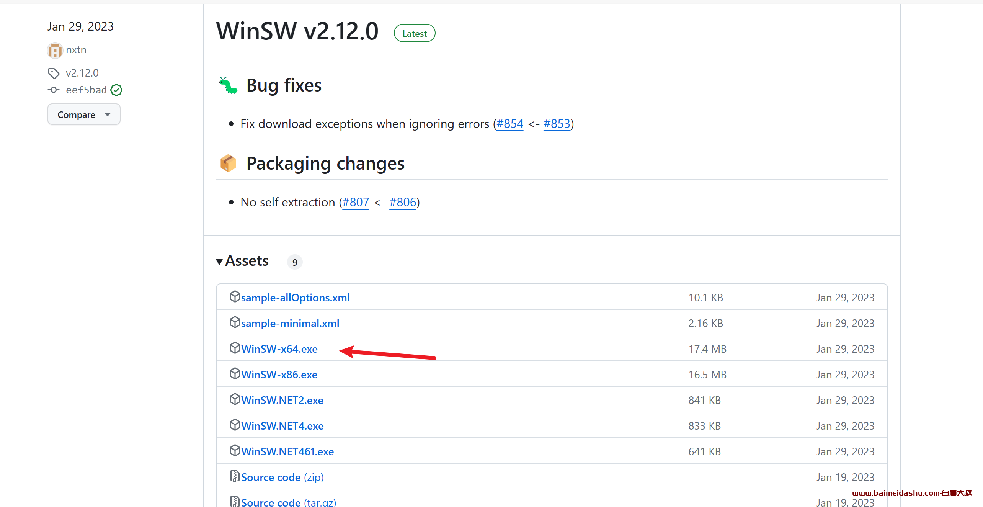Click the package icon next to WinSW-x64.exe
This screenshot has width=983, height=507.
235,348
